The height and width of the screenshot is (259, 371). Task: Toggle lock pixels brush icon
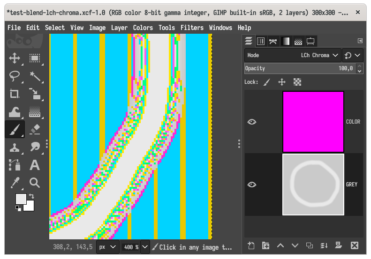[267, 82]
